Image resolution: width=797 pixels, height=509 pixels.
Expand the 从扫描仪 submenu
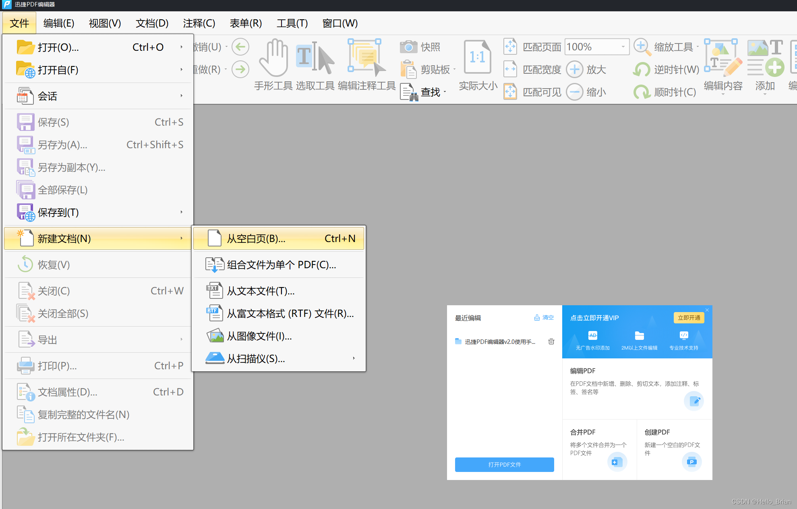pyautogui.click(x=354, y=358)
